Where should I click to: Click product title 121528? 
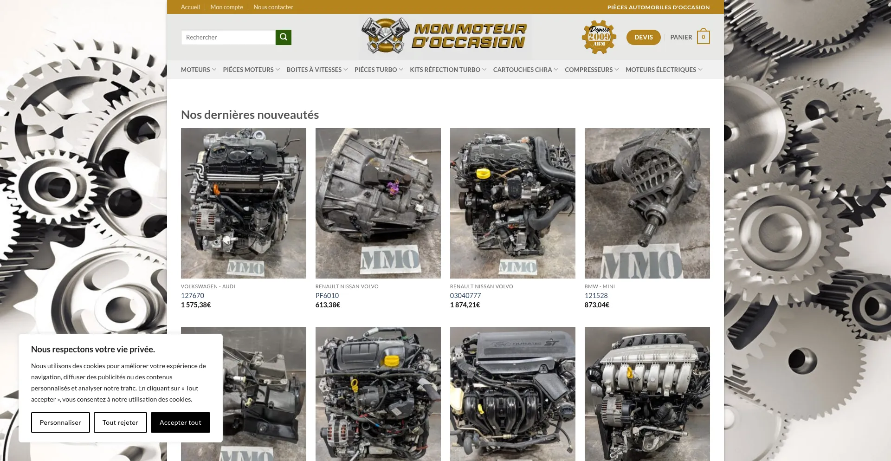(x=596, y=296)
